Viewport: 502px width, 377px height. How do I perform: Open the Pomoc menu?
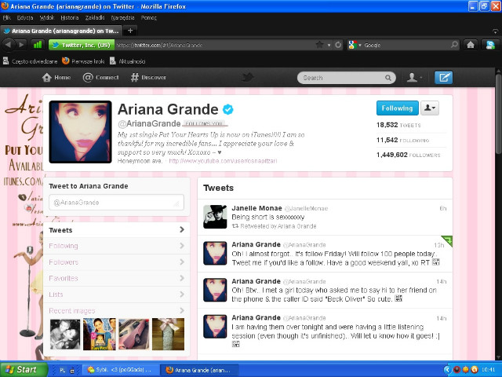[x=148, y=17]
